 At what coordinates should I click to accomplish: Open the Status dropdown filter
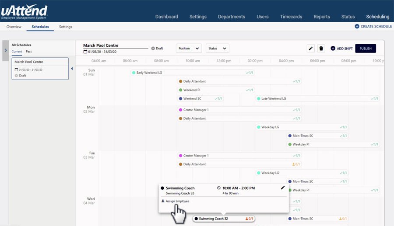(x=218, y=49)
